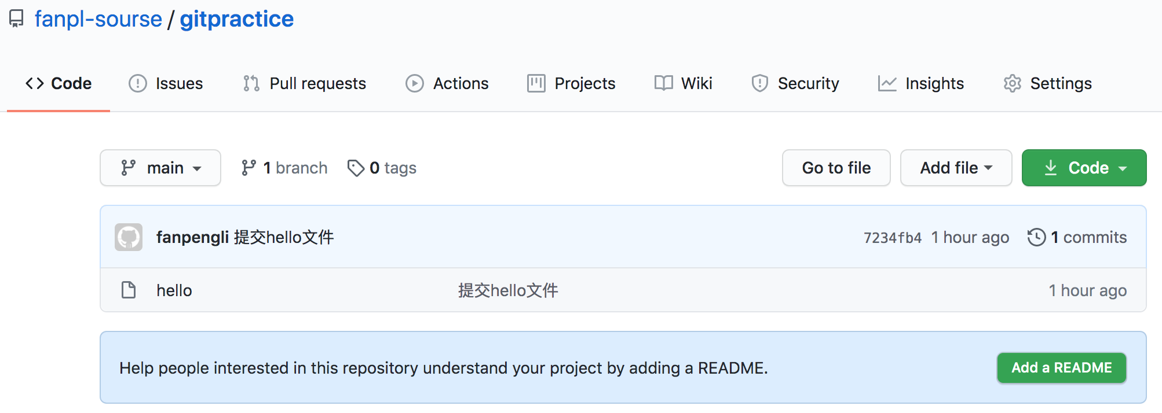The height and width of the screenshot is (413, 1162).
Task: Click the Add a README button
Action: (1061, 368)
